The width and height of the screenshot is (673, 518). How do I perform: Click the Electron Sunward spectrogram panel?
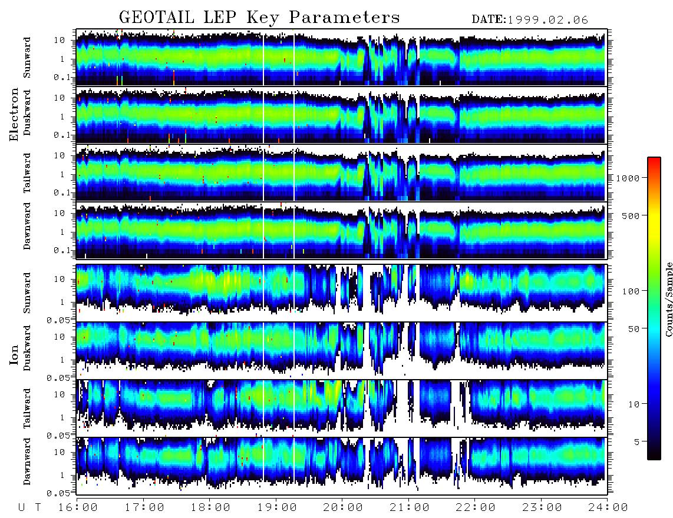tap(342, 57)
